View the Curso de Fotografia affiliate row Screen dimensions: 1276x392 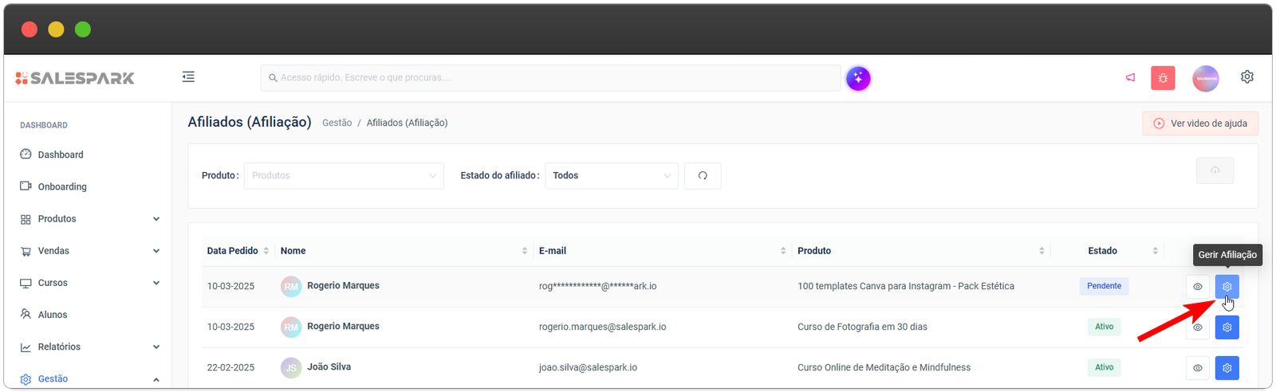point(1197,327)
